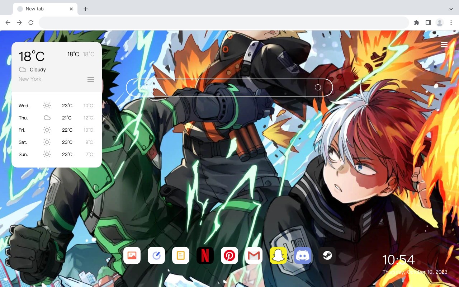Open a new browser tab
The height and width of the screenshot is (287, 459).
[x=85, y=9]
